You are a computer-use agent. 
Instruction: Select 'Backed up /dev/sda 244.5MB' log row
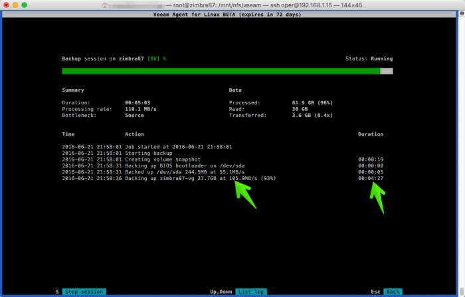tap(223, 172)
